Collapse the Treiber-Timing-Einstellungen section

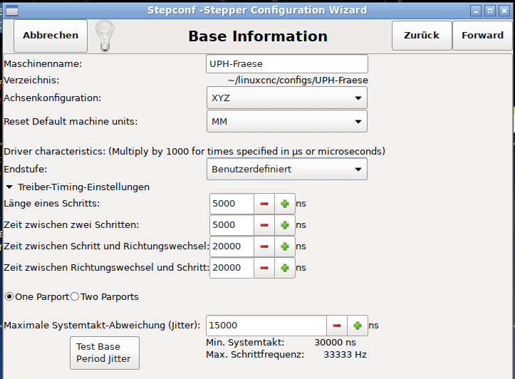point(9,187)
